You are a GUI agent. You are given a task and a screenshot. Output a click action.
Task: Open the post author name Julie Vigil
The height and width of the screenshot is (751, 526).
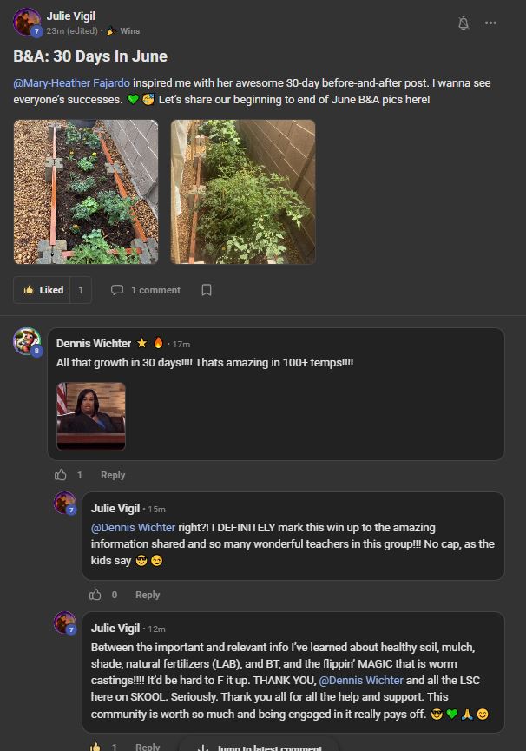(x=71, y=16)
